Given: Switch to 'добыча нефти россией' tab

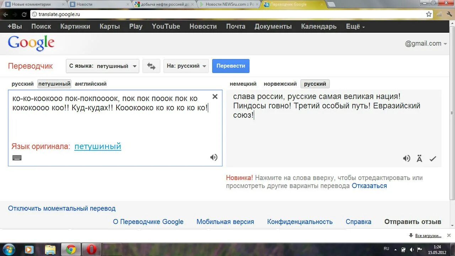Looking at the screenshot, I should pyautogui.click(x=164, y=4).
